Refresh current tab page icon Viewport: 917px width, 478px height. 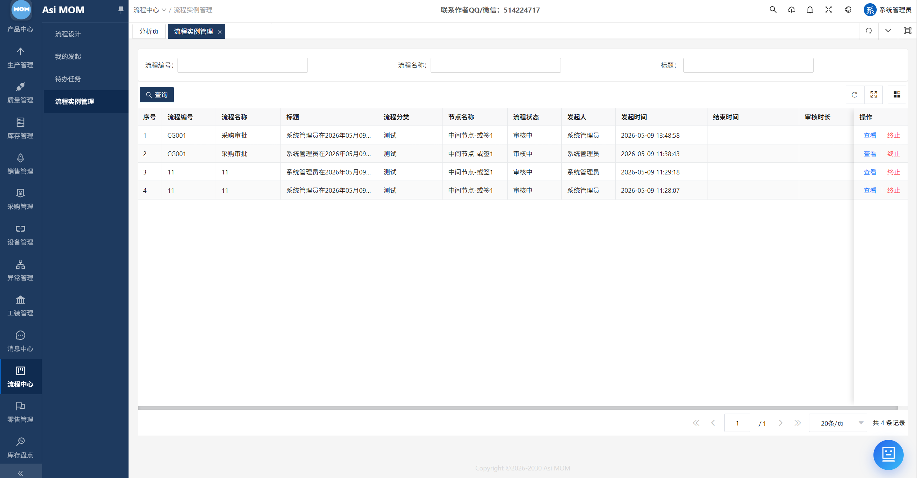point(869,31)
